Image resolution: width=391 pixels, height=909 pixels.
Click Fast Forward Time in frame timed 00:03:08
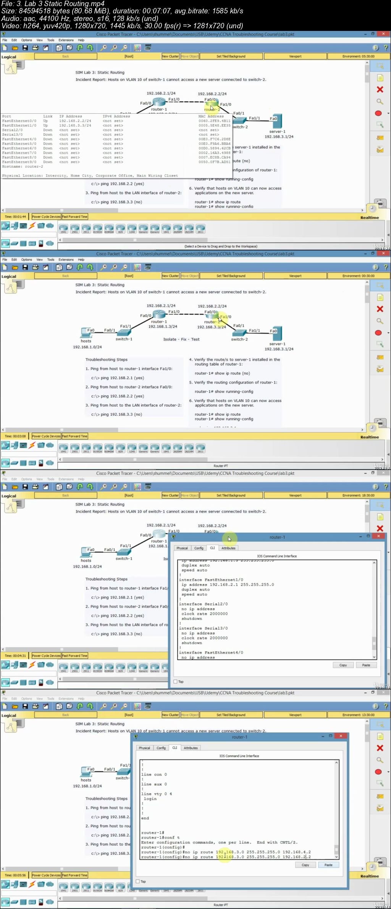tap(75, 436)
